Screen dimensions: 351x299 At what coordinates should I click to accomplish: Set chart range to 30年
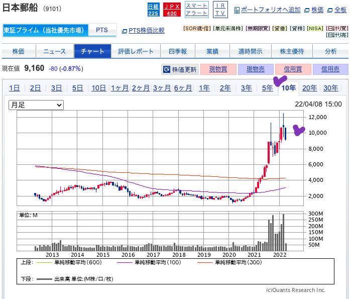[330, 88]
